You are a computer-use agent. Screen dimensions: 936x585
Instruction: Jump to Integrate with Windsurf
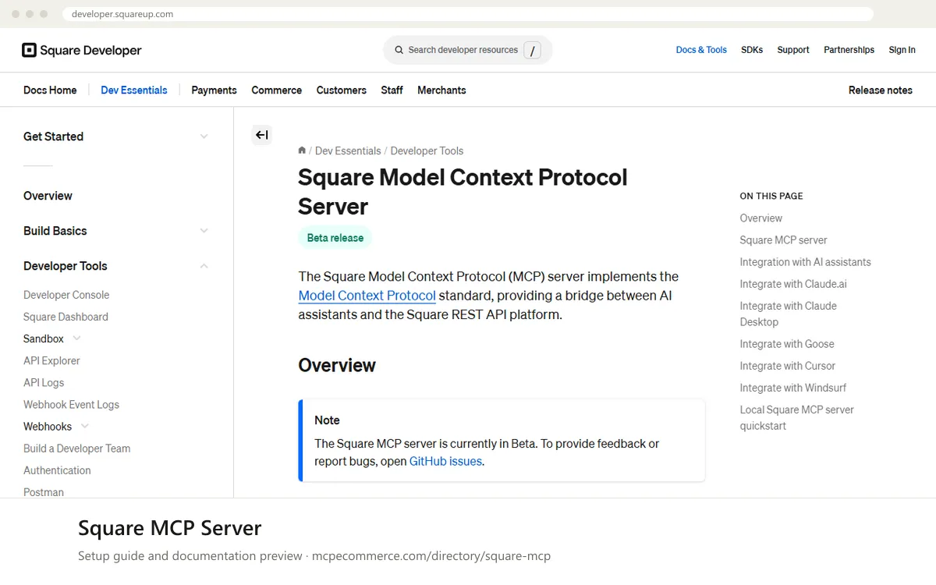click(x=792, y=387)
